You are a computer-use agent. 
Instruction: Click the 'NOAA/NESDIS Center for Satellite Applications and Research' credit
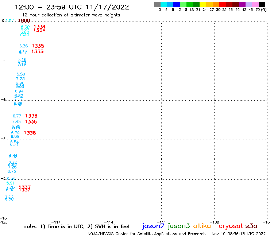pos(147,234)
